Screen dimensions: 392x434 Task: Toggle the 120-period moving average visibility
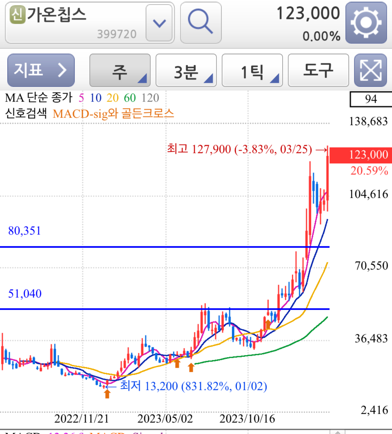150,98
